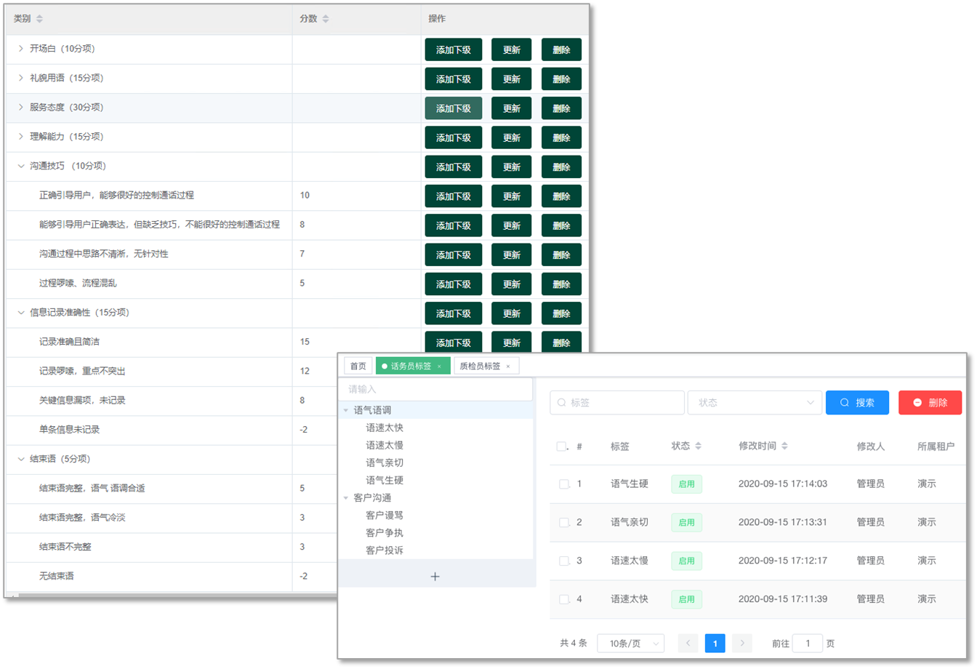Screen dimensions: 977x669
Task: Sort by 修改时间 column sort arrows
Action: 784,446
